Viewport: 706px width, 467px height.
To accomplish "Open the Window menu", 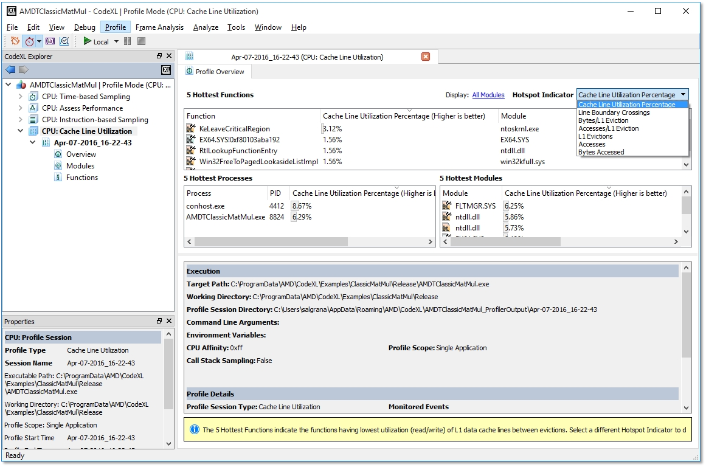I will tap(268, 27).
